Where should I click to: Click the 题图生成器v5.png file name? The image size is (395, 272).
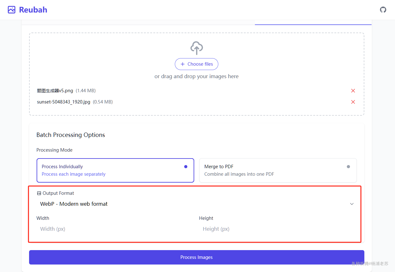(55, 91)
